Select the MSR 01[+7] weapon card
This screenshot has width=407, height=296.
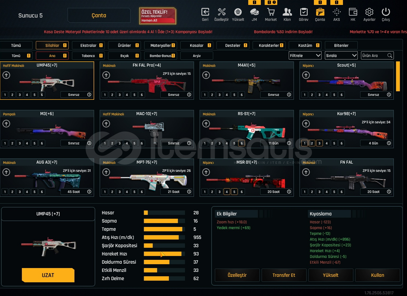pyautogui.click(x=247, y=178)
